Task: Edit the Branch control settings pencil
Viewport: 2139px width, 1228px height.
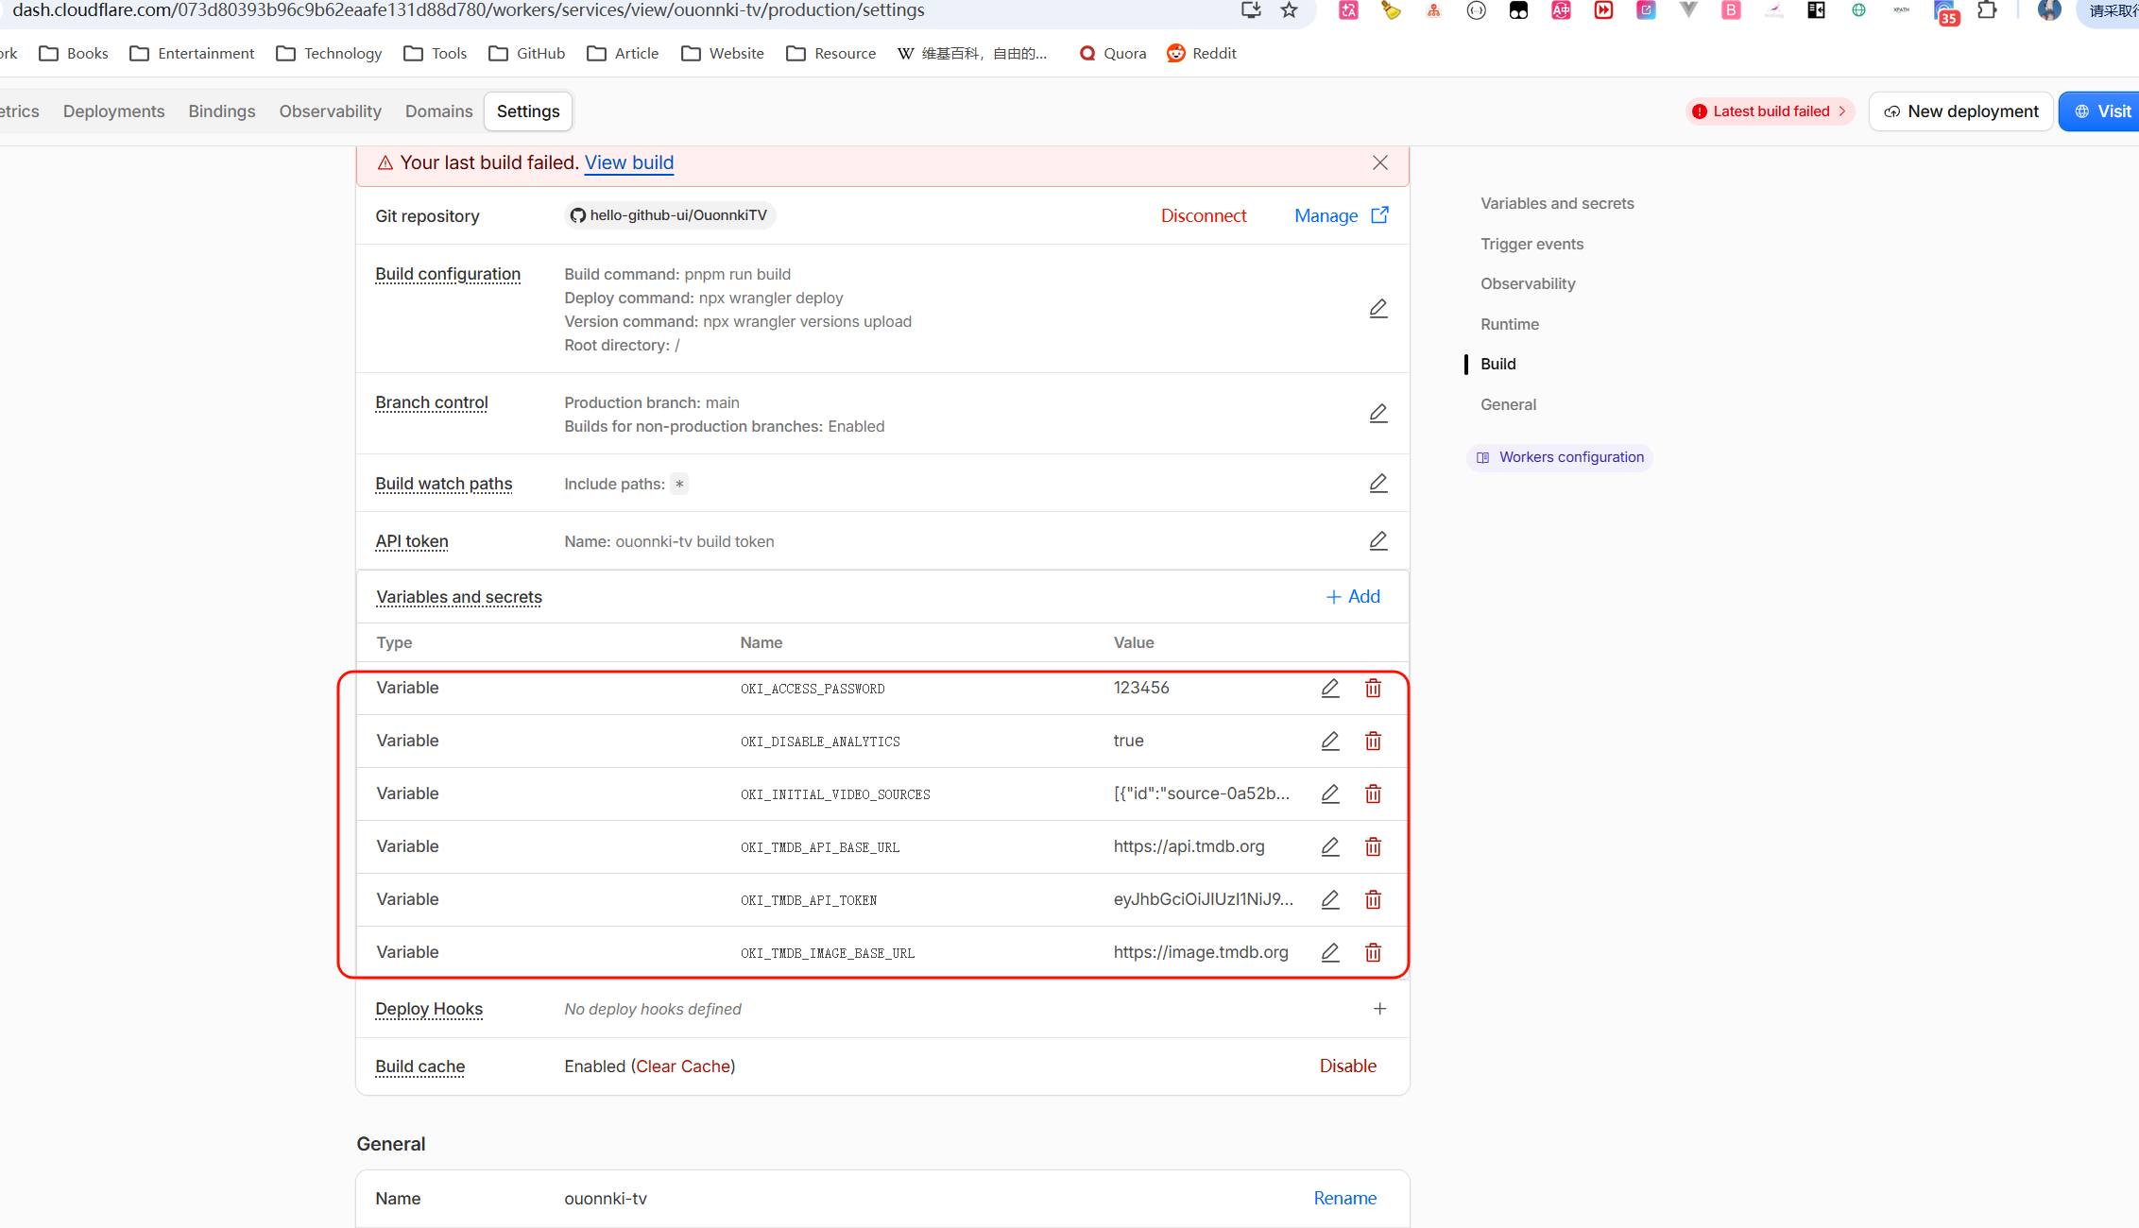Action: 1378,414
